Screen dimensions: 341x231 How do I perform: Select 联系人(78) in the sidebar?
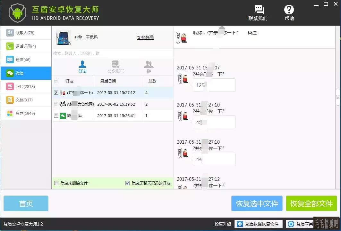click(x=26, y=33)
